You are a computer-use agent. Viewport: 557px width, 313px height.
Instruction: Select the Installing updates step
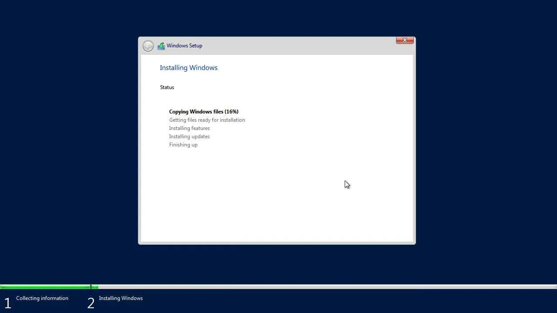pos(189,137)
